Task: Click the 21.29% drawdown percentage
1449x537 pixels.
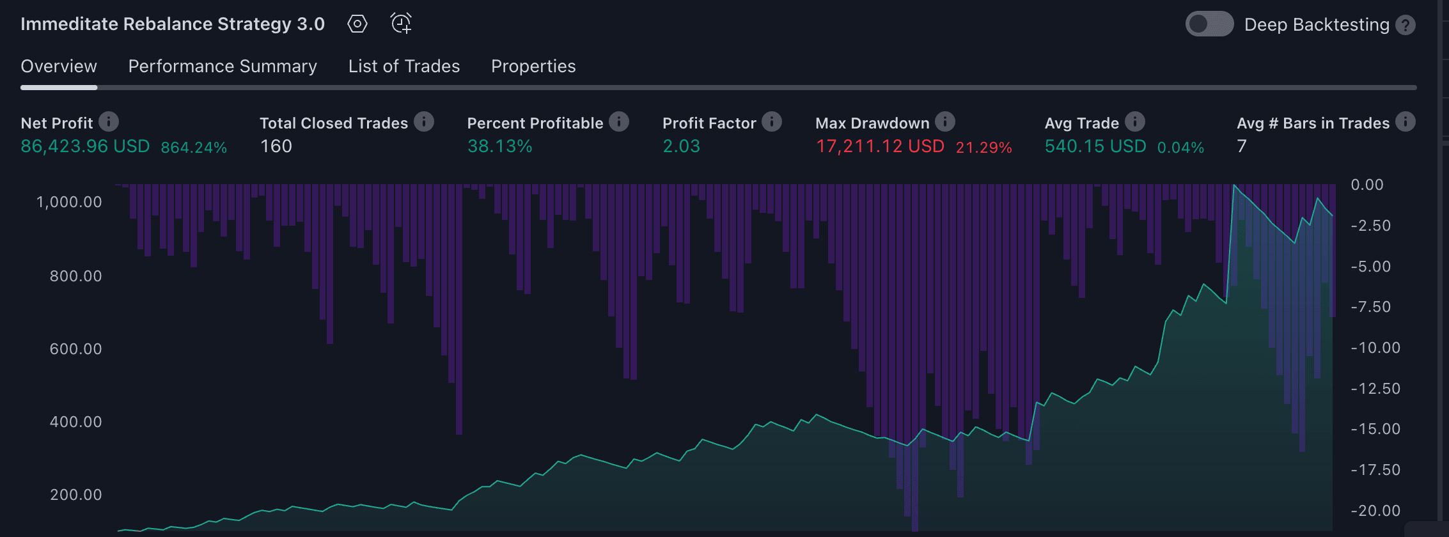Action: coord(984,148)
